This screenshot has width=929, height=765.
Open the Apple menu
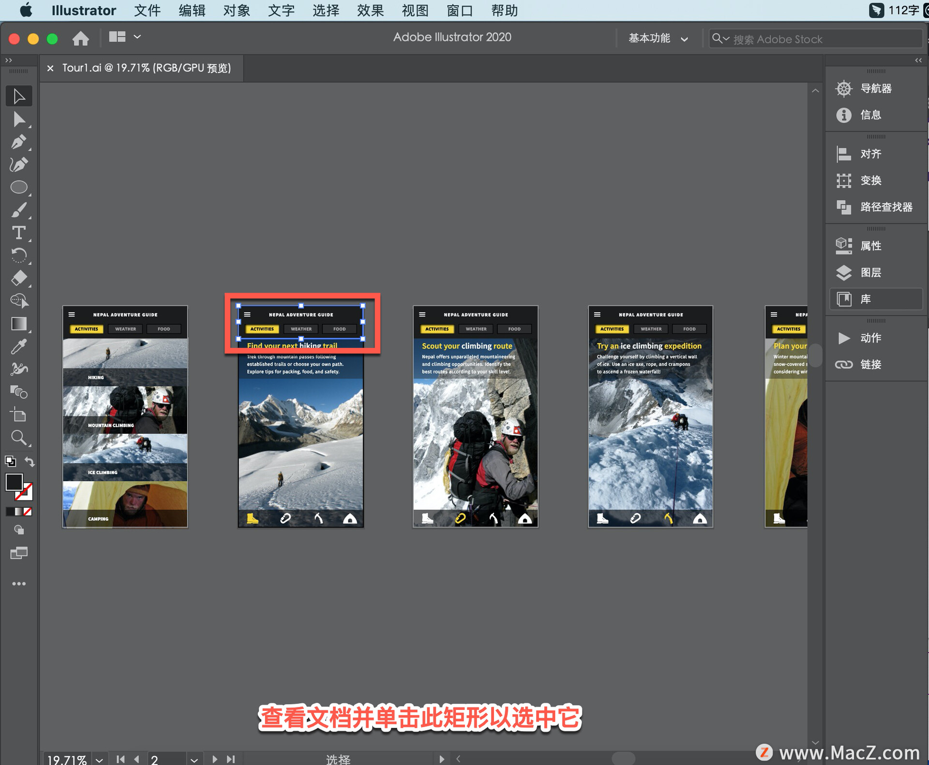[x=26, y=10]
